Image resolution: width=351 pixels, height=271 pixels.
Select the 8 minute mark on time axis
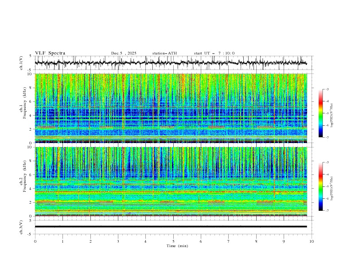tap(256, 241)
